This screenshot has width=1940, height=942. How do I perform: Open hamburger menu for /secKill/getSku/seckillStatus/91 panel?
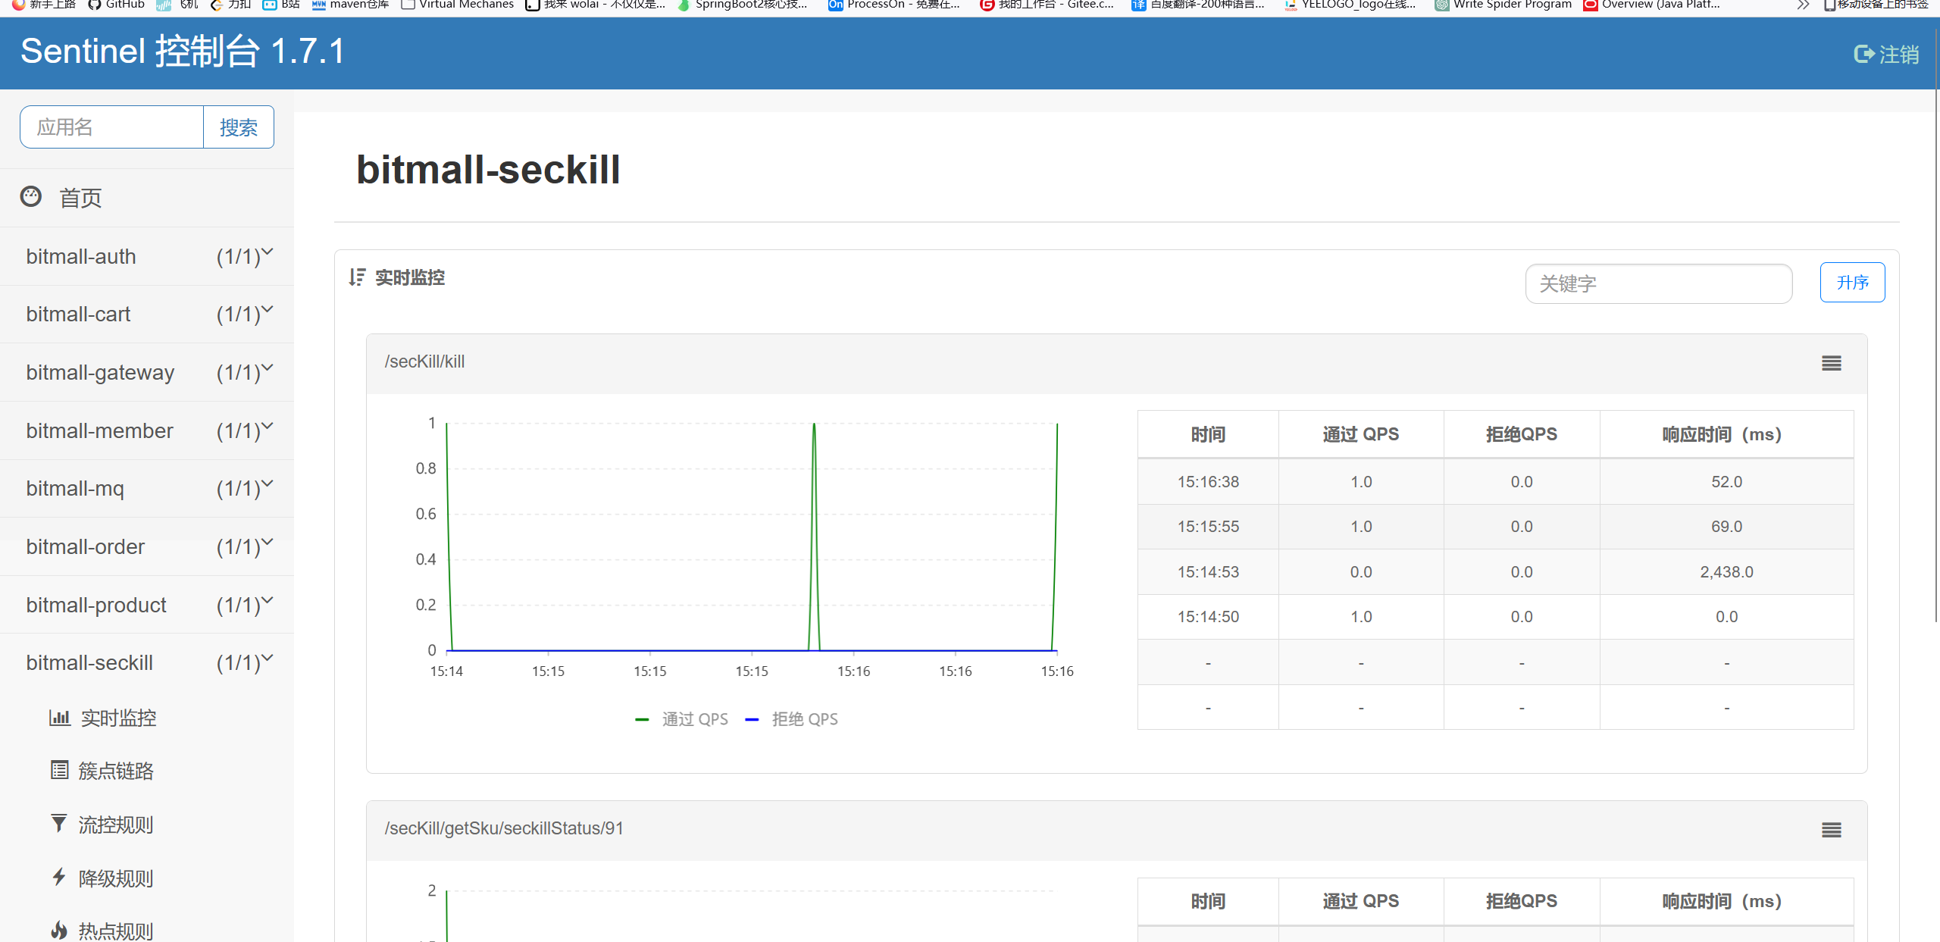point(1832,831)
